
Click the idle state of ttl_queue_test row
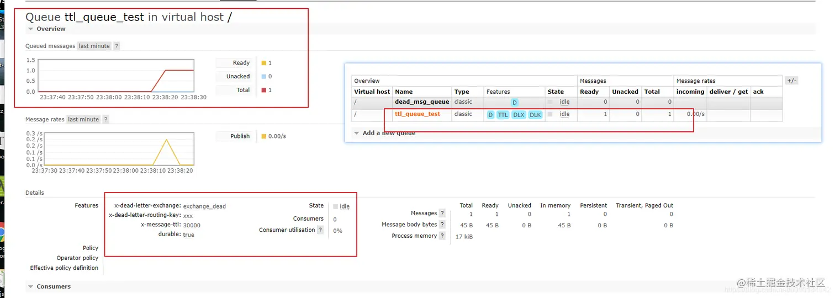[564, 114]
